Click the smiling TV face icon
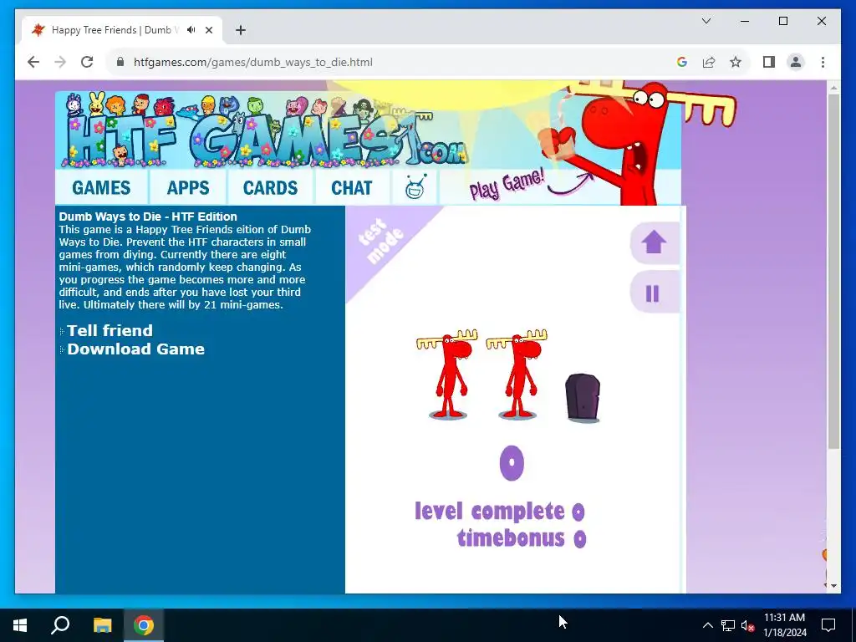The height and width of the screenshot is (642, 856). (415, 187)
